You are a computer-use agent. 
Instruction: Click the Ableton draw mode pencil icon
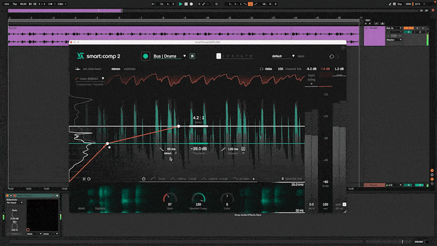pos(390,4)
